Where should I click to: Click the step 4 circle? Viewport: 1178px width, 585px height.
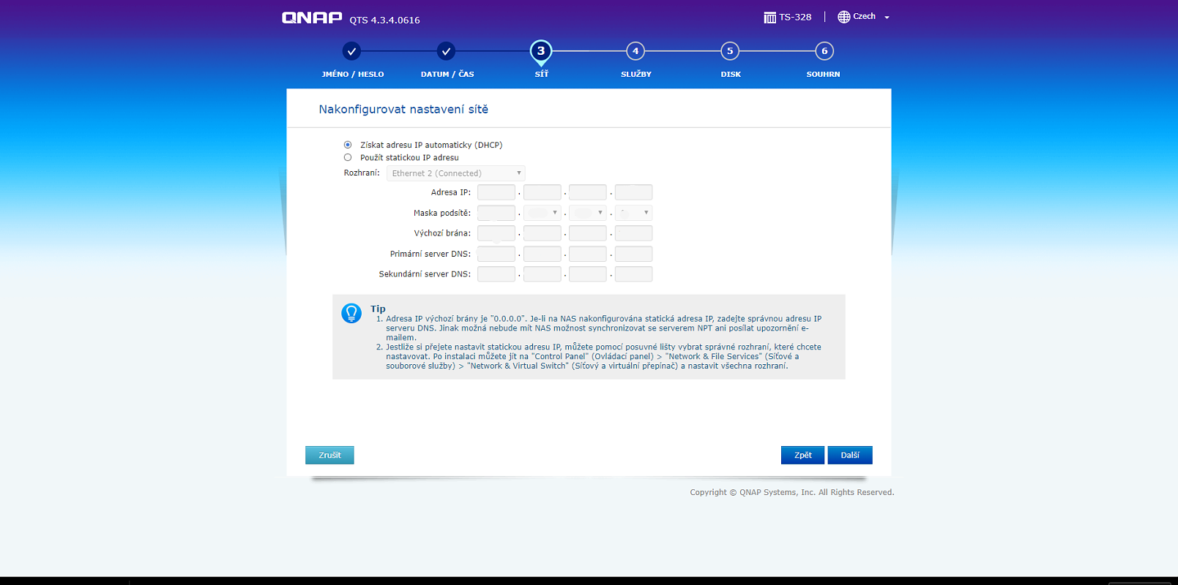[x=635, y=51]
